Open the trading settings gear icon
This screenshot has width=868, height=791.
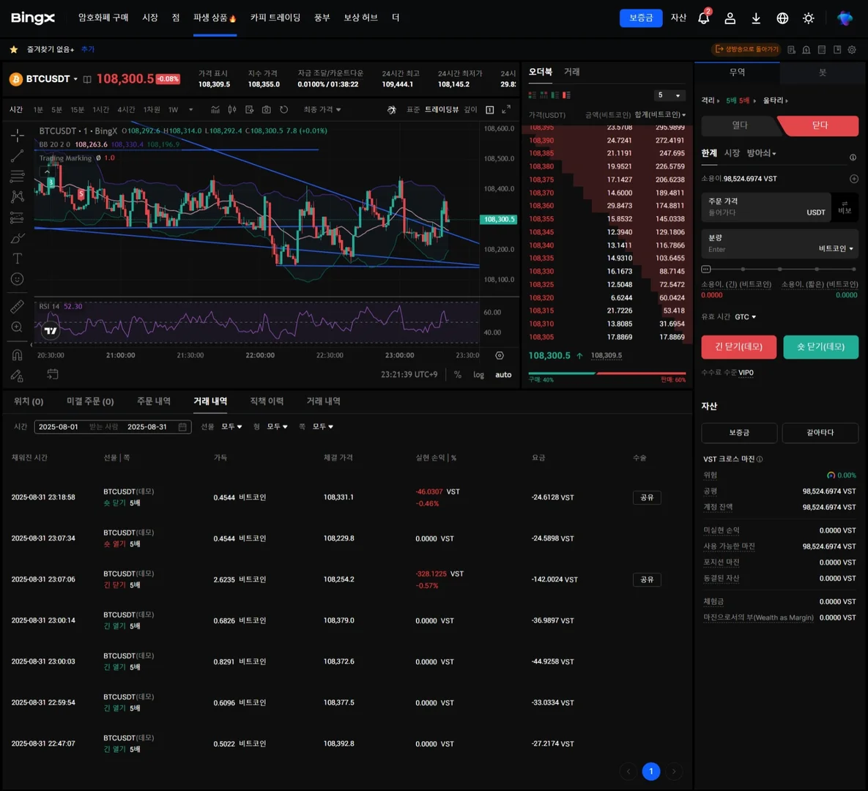852,50
